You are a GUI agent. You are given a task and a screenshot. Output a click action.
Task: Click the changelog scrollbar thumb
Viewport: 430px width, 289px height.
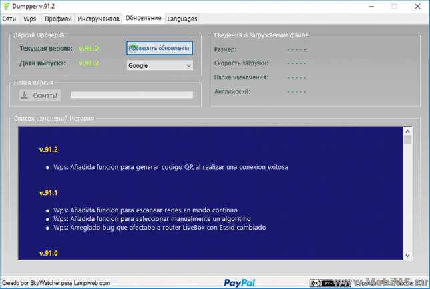tap(408, 140)
